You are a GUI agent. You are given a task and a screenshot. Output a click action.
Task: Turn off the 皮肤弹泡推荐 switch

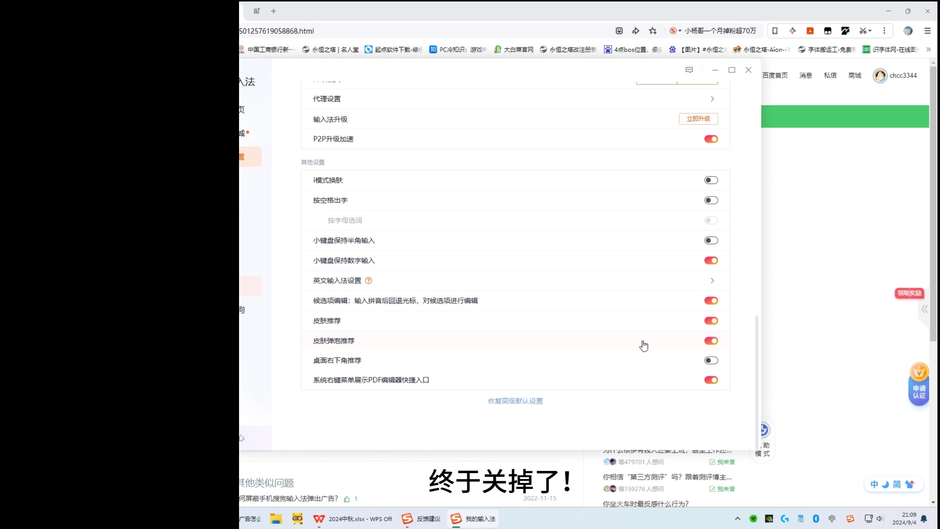coord(711,341)
